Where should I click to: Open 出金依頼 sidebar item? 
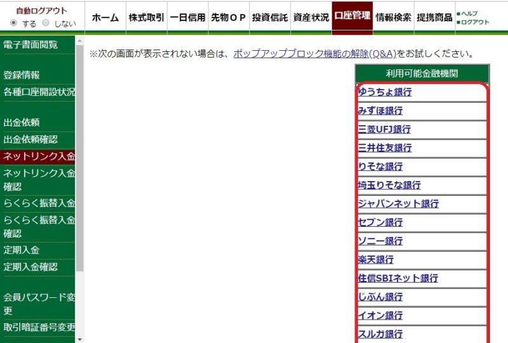22,123
